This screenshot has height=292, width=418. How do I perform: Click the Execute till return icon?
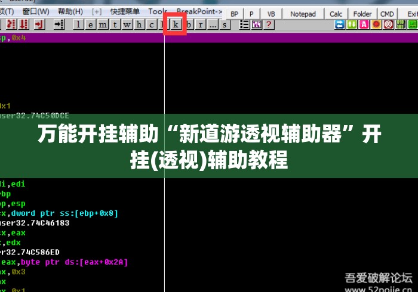[x=39, y=24]
